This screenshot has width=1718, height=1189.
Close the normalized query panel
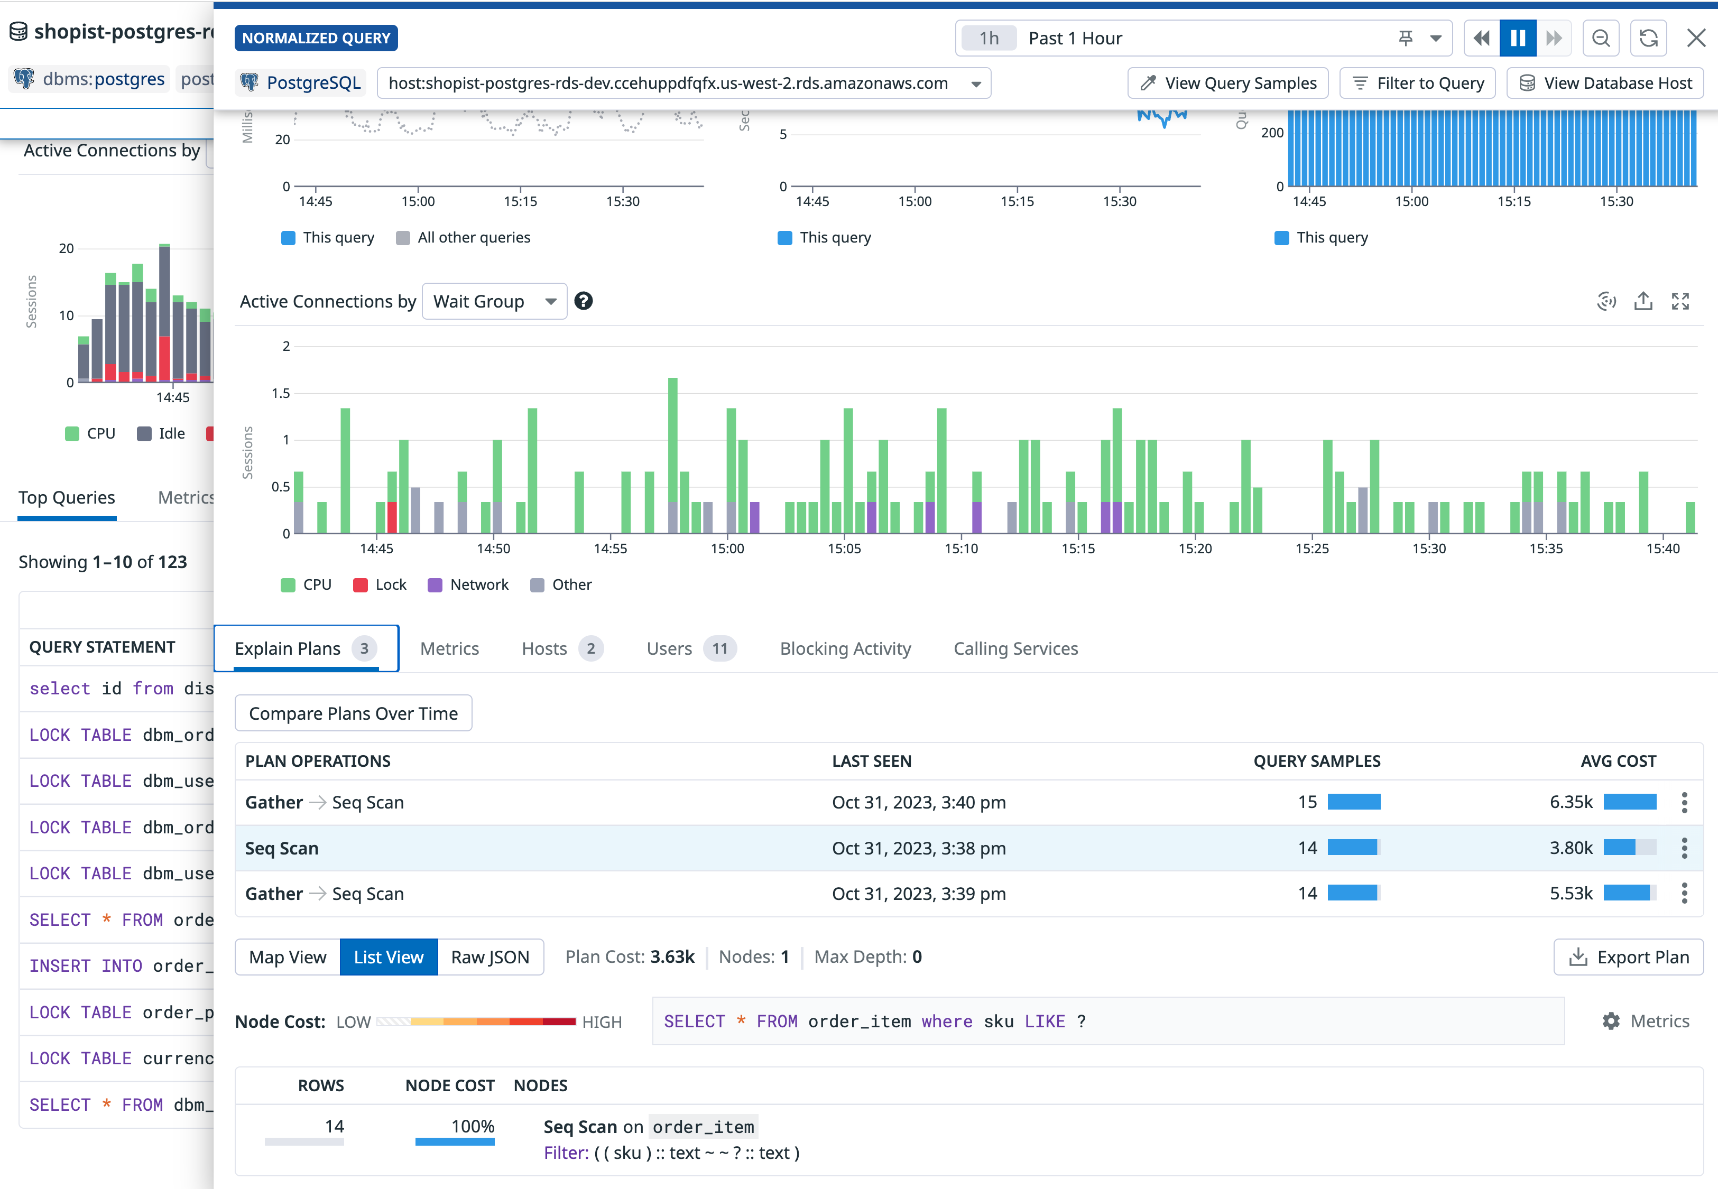[1696, 38]
